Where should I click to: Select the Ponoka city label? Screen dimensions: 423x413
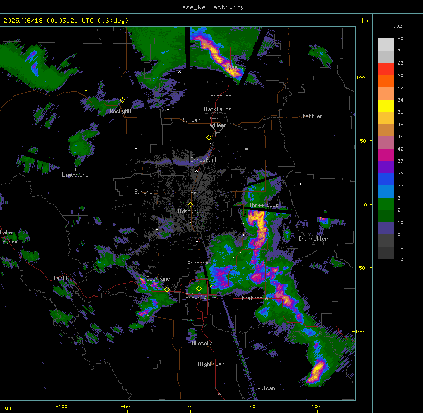coord(236,67)
